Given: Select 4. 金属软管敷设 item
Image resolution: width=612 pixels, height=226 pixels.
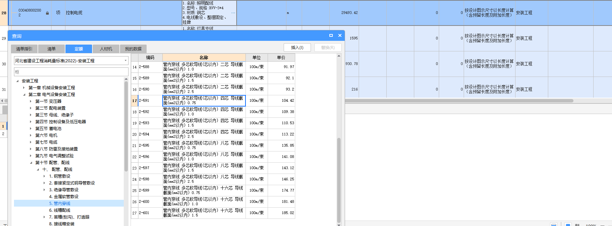Looking at the screenshot, I should (x=64, y=197).
